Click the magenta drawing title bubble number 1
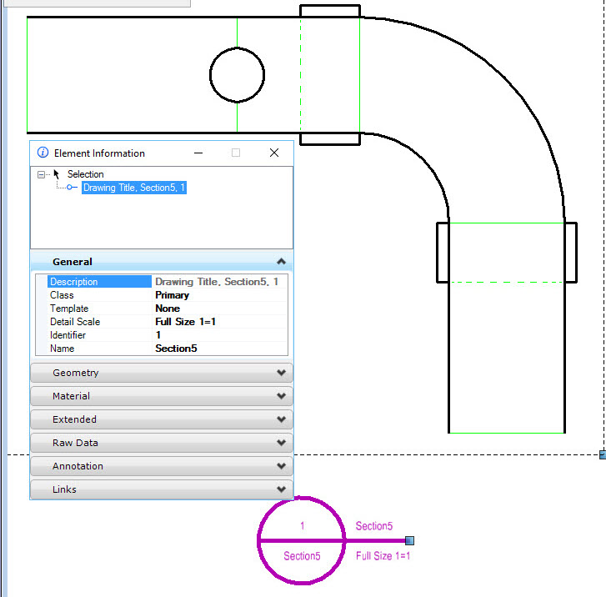The image size is (606, 597). coord(303,526)
